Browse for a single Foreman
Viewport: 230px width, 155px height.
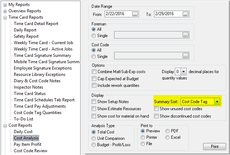tap(185, 35)
